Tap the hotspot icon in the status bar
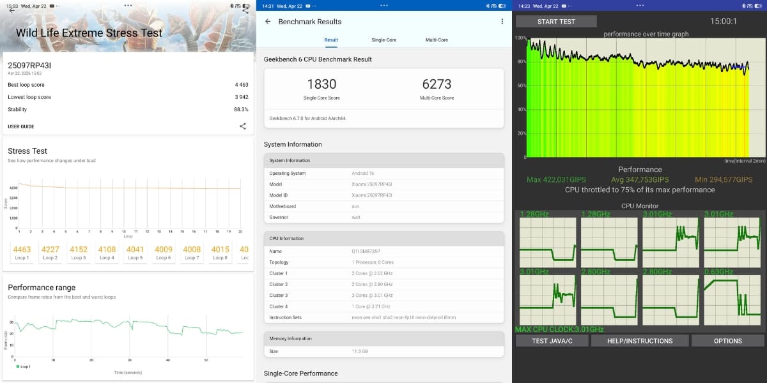The height and width of the screenshot is (383, 767). tap(238, 5)
